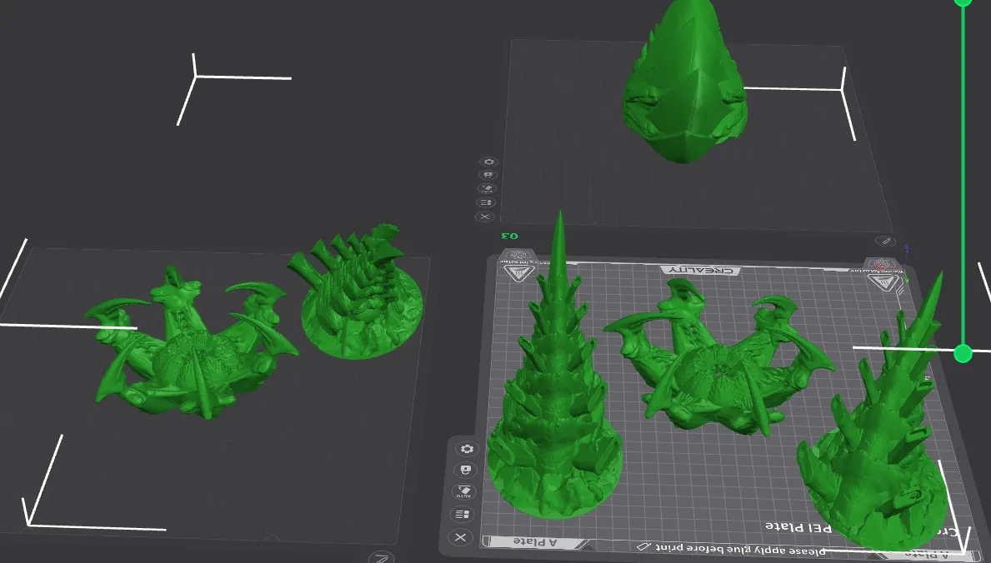Toggle the lock on the bottom build plate
Screen dimensions: 991x563
coord(466,469)
